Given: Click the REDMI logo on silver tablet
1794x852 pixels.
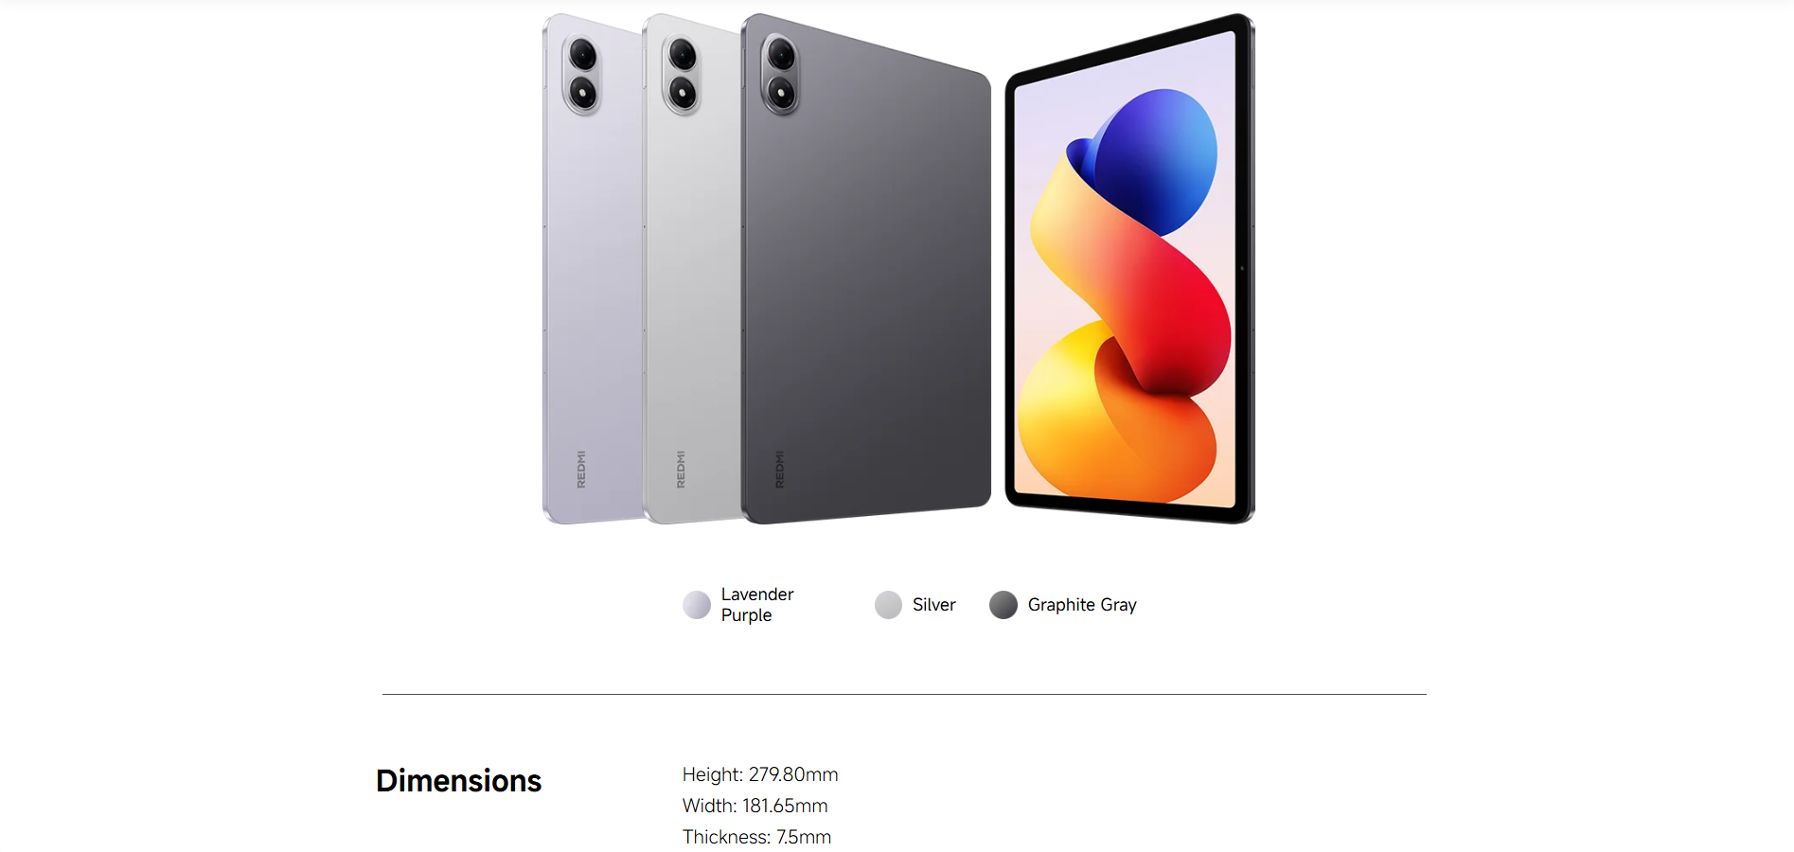Looking at the screenshot, I should (681, 470).
